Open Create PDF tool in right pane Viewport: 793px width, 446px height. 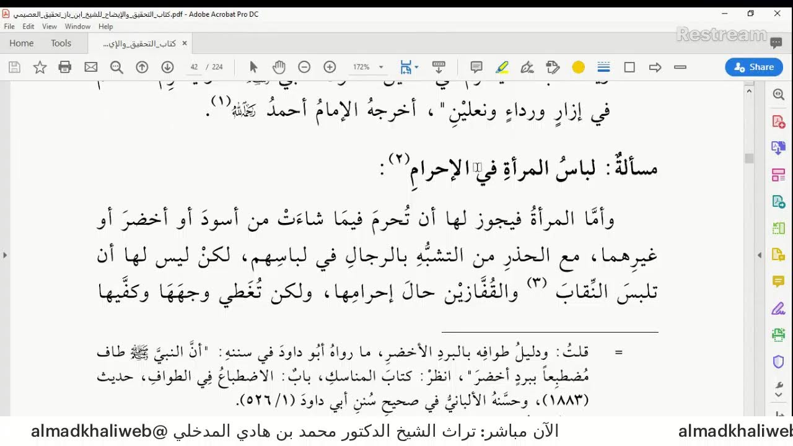coord(779,121)
